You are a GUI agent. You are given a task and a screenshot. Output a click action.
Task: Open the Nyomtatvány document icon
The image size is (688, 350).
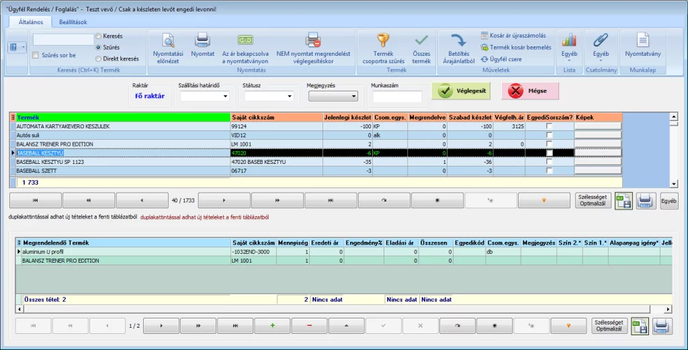643,45
